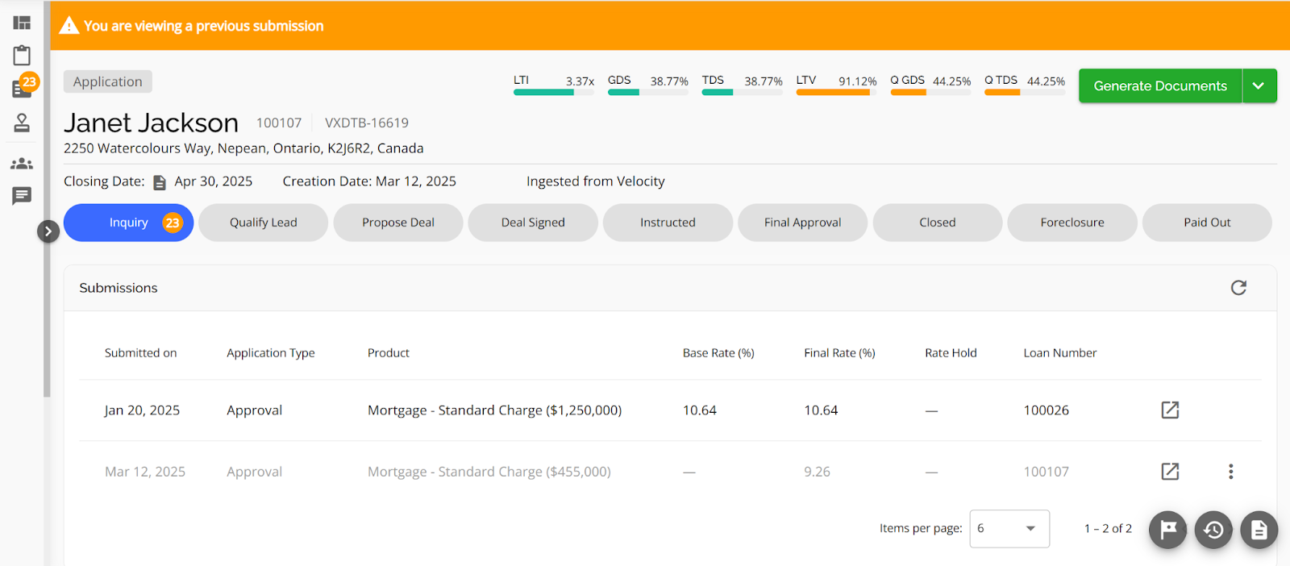This screenshot has width=1290, height=566.
Task: Click the stamp approval icon in sidebar
Action: 22,123
